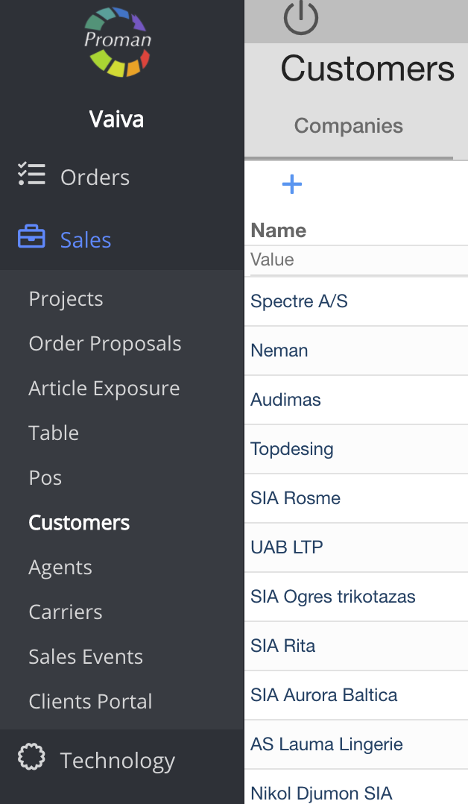Viewport: 468px width, 804px height.
Task: Select AS Lauma Lingerie row
Action: pos(326,744)
